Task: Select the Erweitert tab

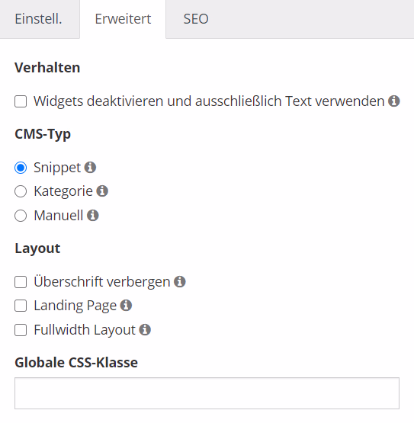Action: coord(123,19)
